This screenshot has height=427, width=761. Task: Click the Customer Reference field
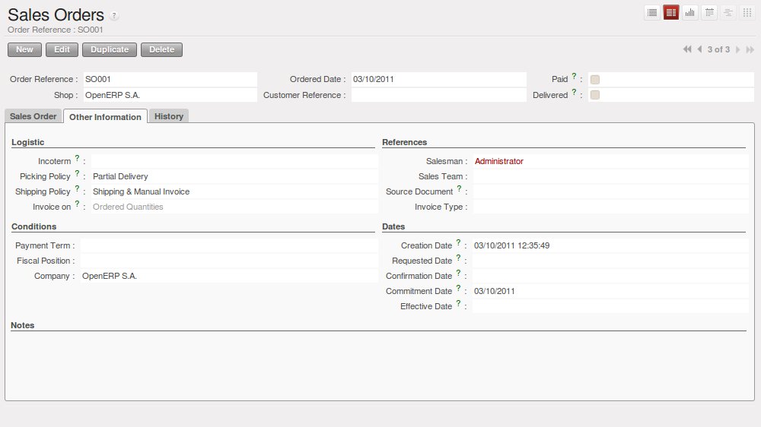(x=438, y=95)
